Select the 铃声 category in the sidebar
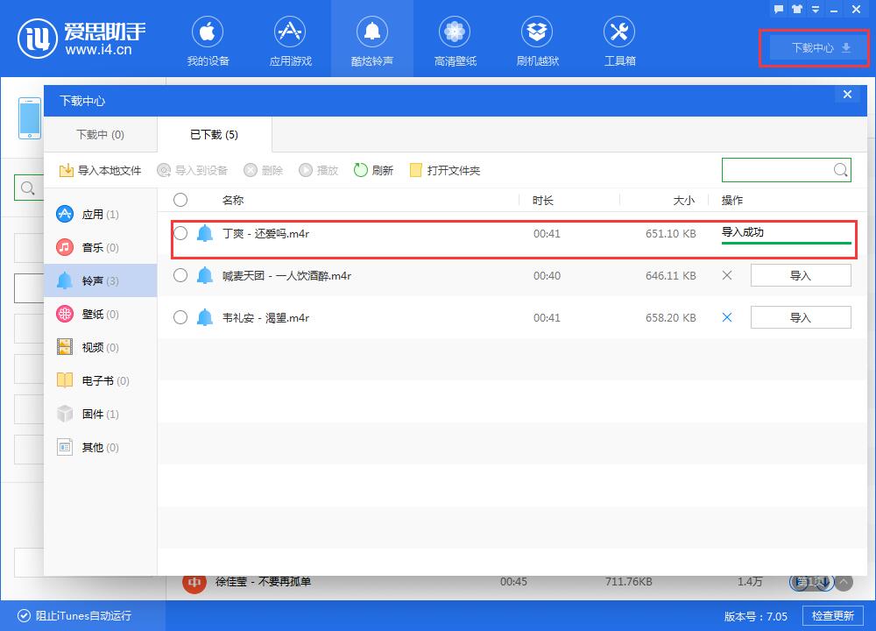Image resolution: width=876 pixels, height=631 pixels. click(96, 280)
